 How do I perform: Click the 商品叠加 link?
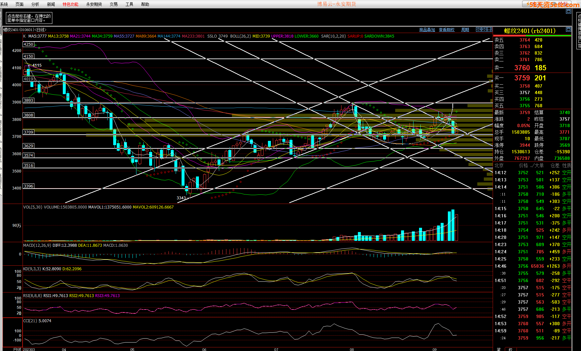pos(427,30)
